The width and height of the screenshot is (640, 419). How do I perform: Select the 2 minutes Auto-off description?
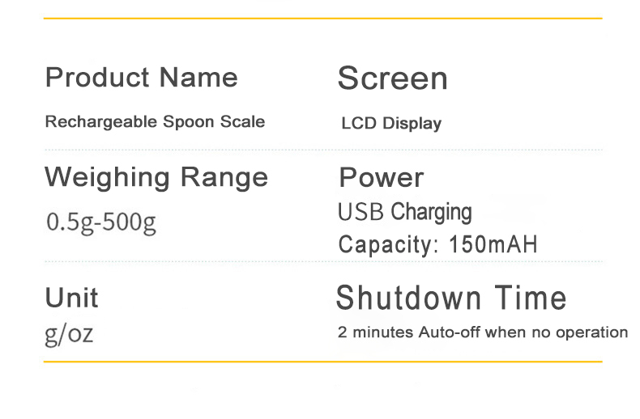click(482, 332)
